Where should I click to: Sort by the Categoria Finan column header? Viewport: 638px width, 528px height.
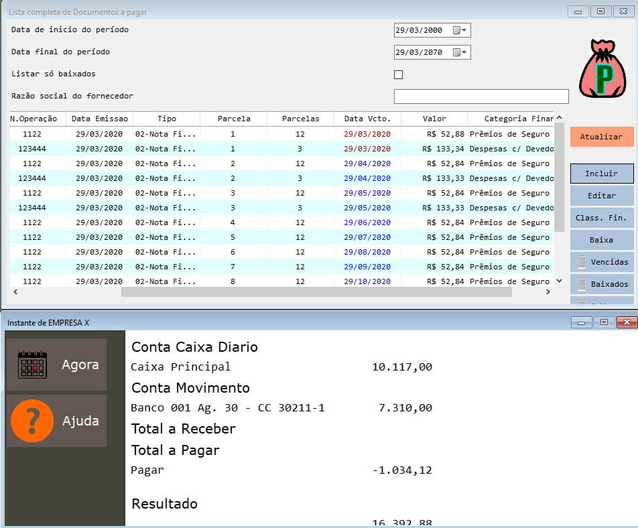[x=511, y=119]
